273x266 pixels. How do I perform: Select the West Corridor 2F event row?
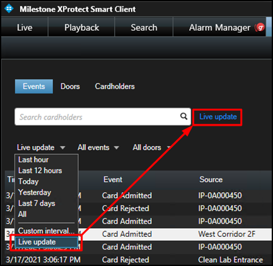138,234
